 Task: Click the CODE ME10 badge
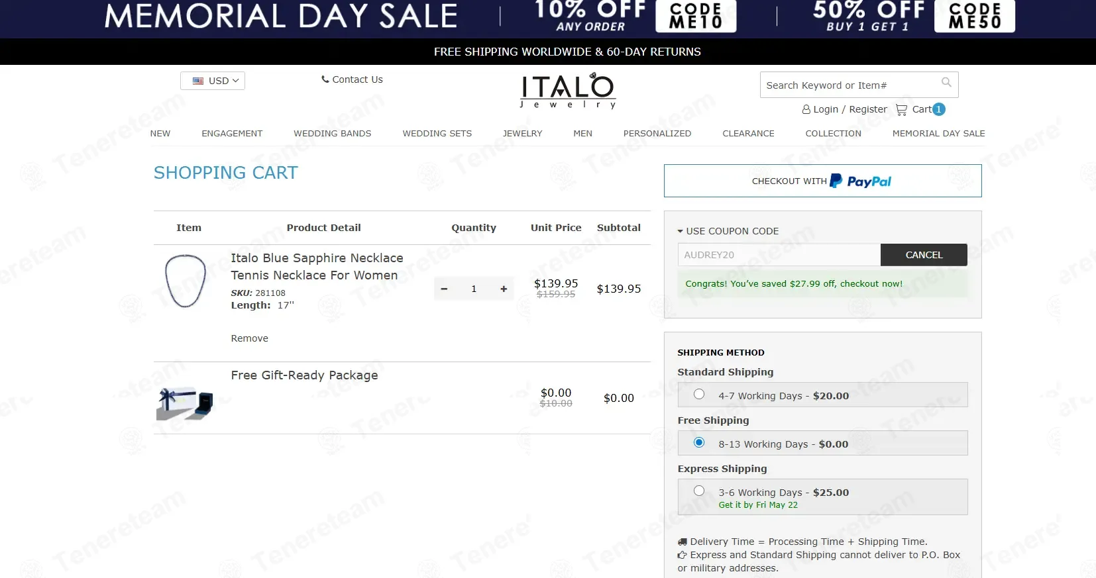pos(696,16)
